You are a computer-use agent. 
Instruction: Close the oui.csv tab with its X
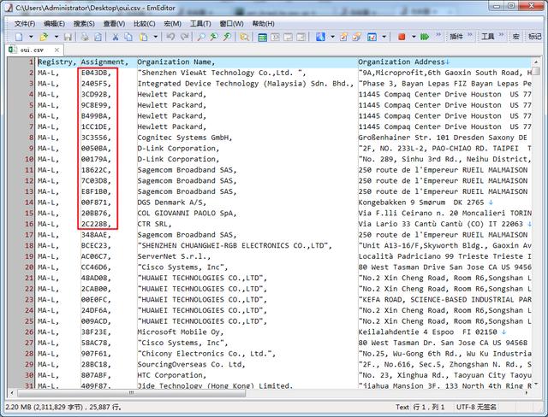click(x=57, y=50)
